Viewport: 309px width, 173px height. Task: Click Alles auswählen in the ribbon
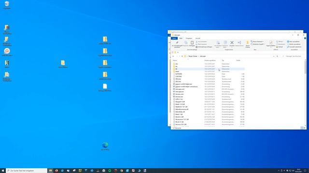click(293, 42)
